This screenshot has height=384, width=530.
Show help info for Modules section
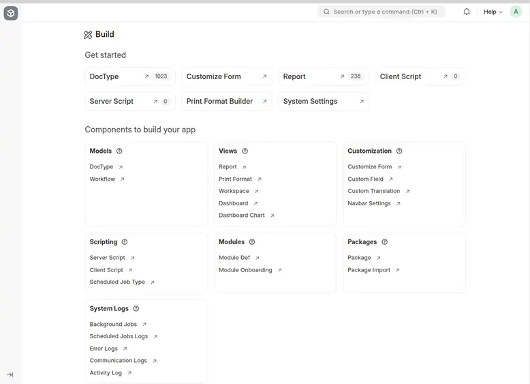coord(252,242)
